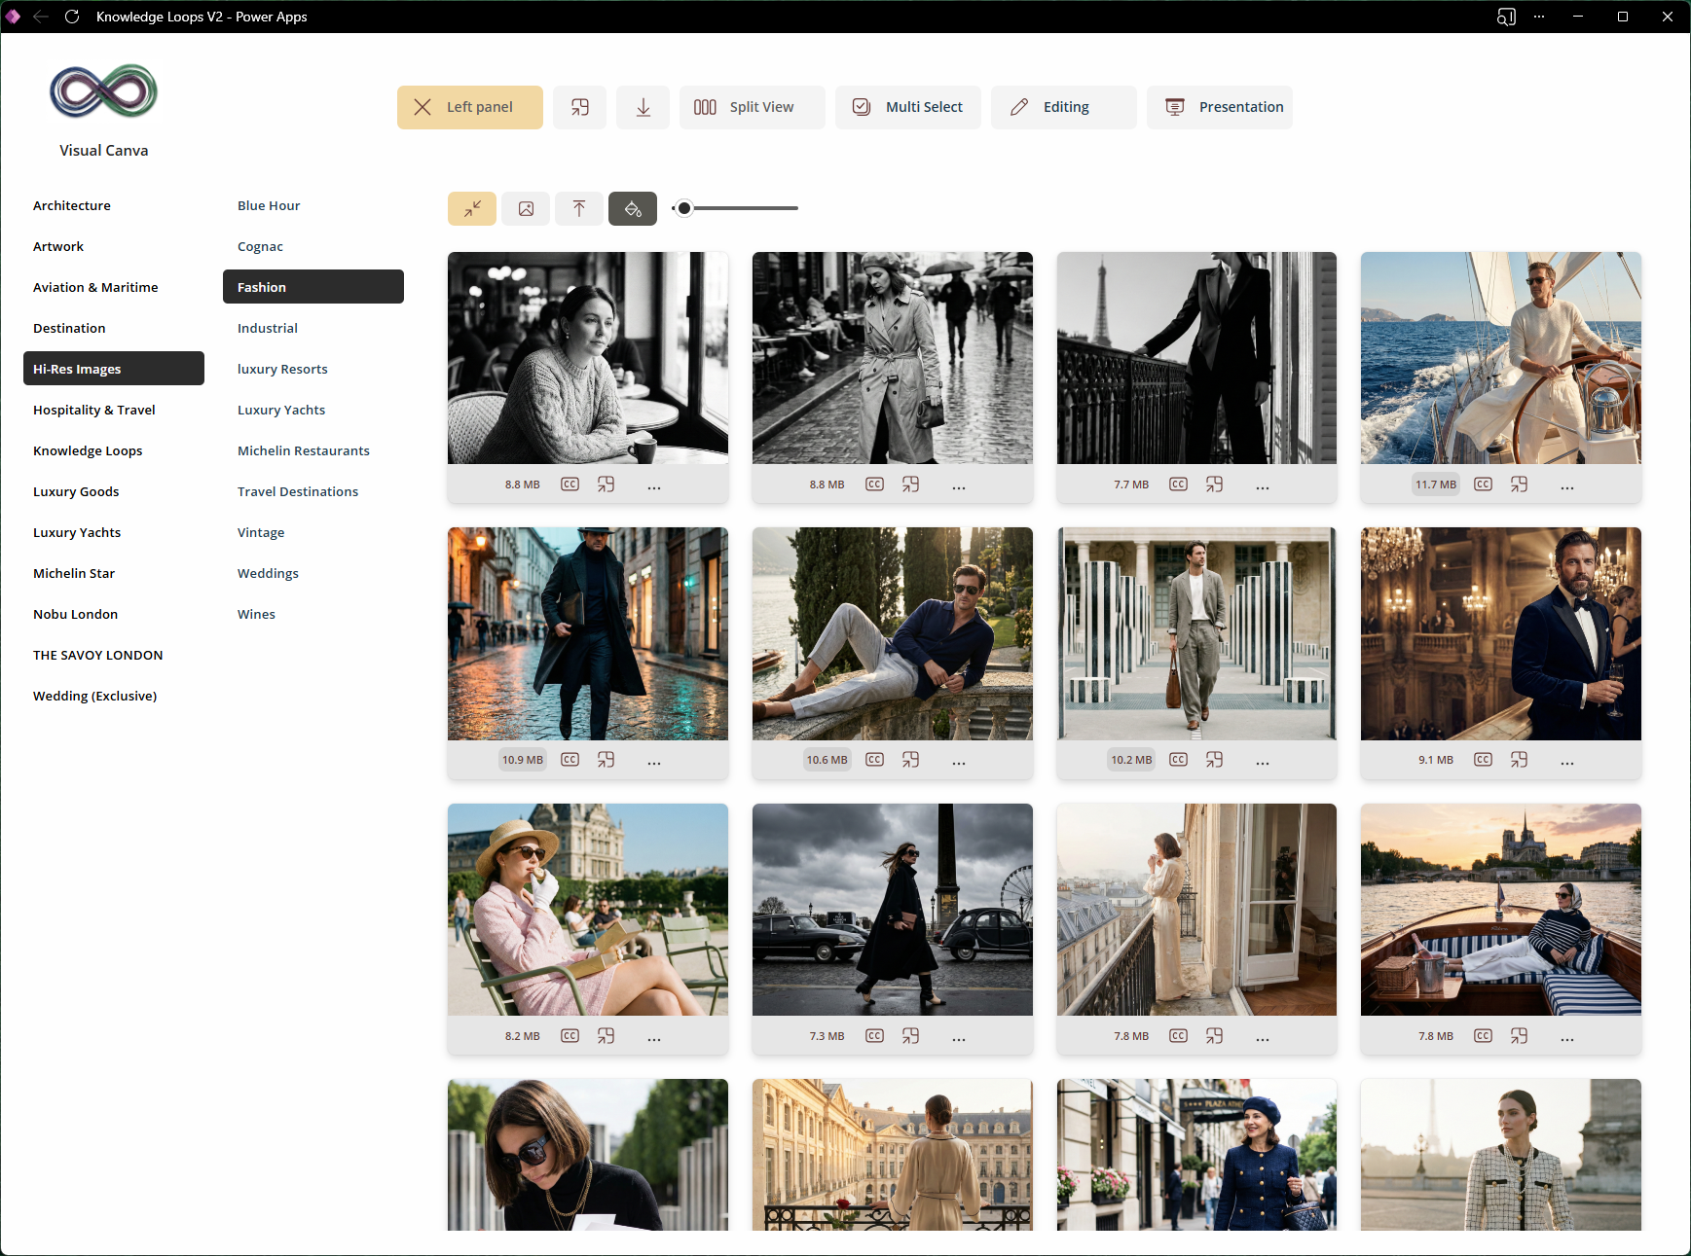Open more options for 10.2 MB image

pyautogui.click(x=1263, y=762)
